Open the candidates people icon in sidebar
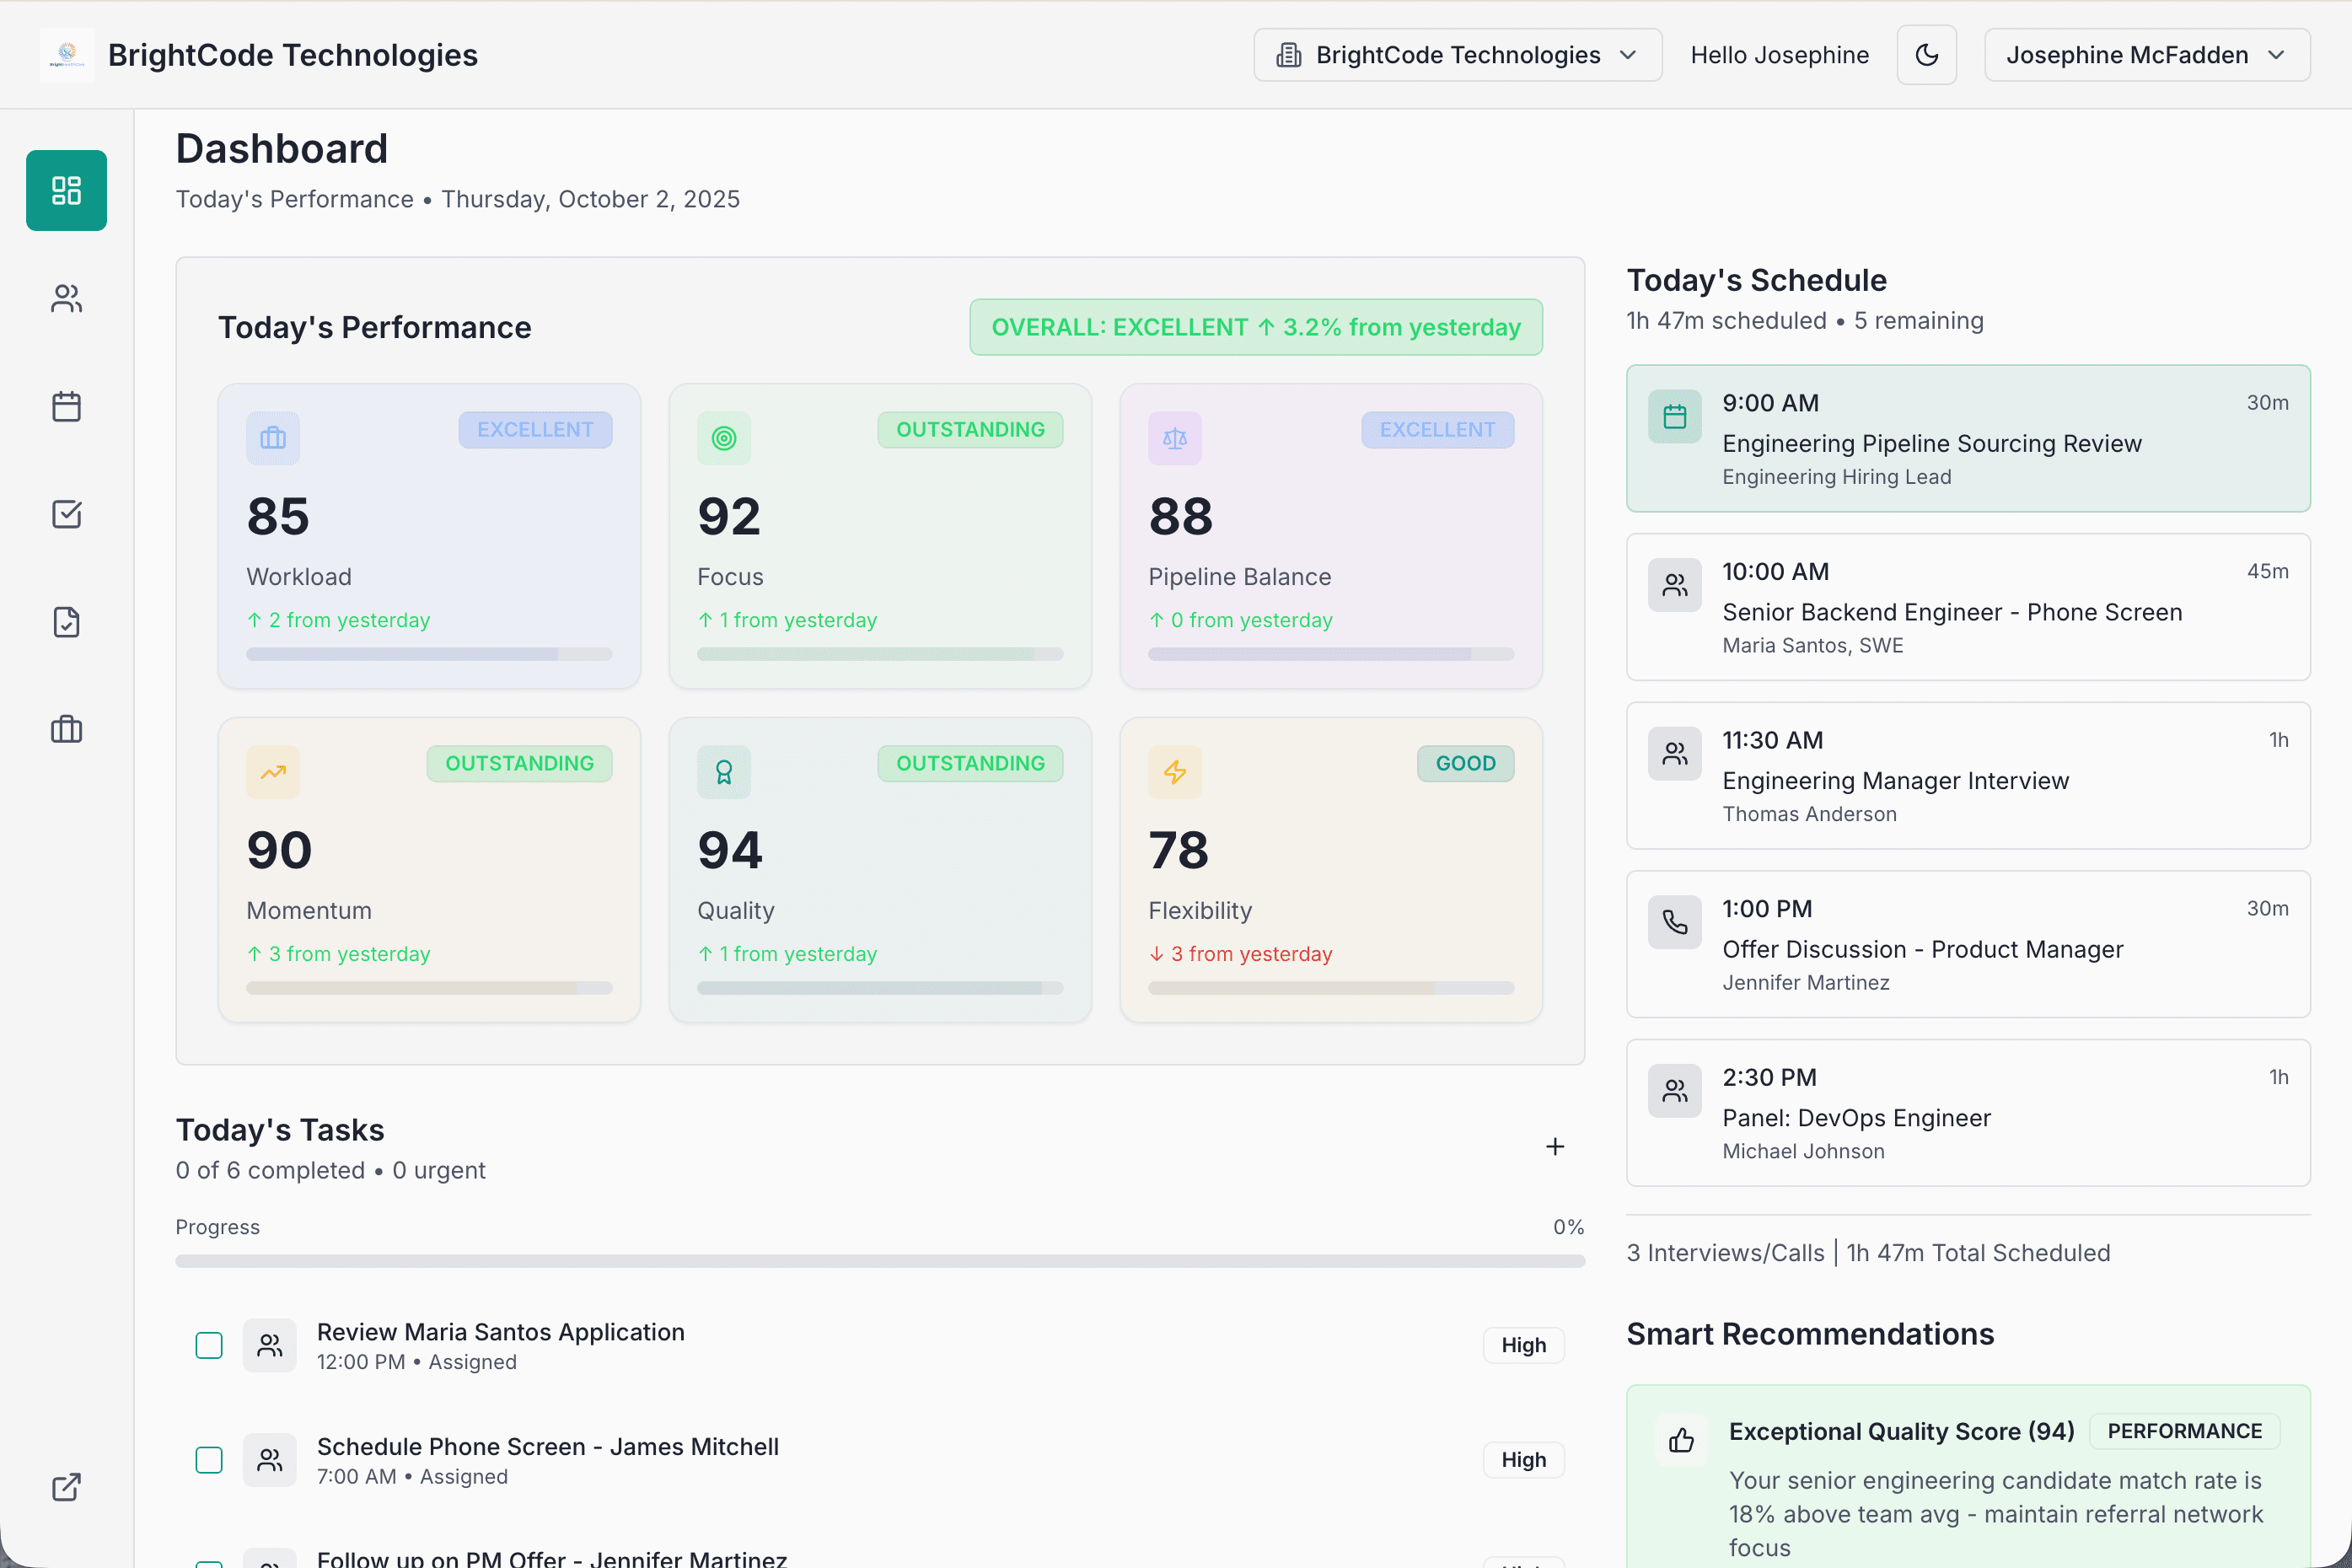The image size is (2352, 1568). pyautogui.click(x=66, y=298)
